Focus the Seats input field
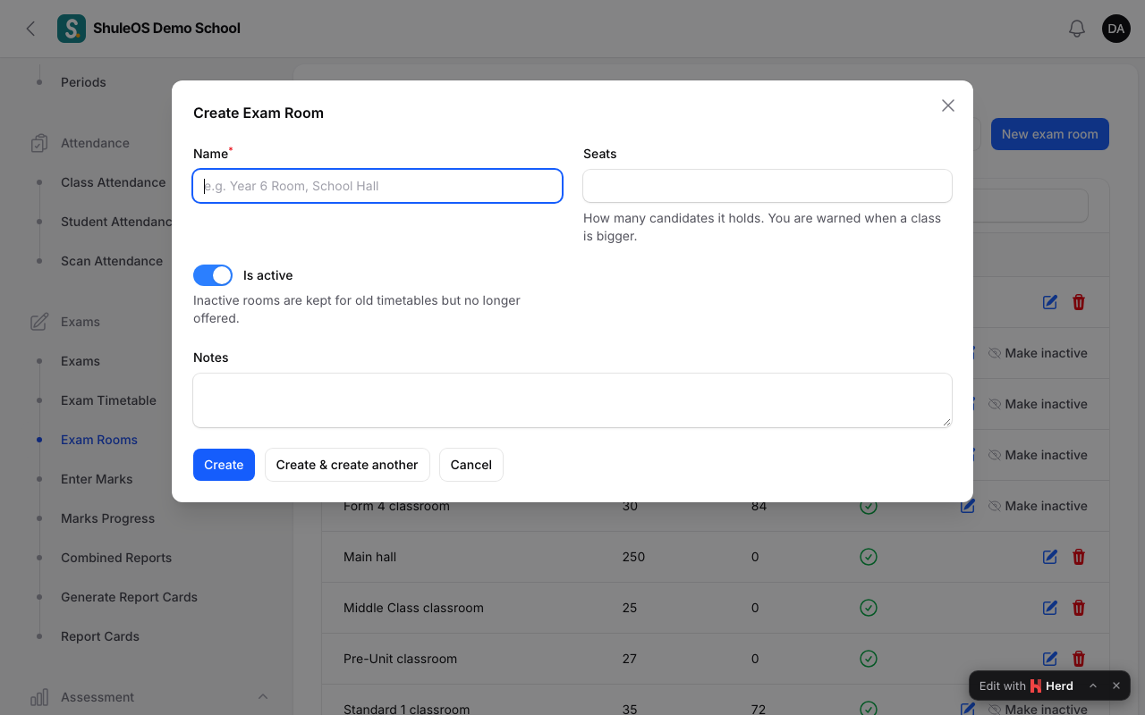Image resolution: width=1145 pixels, height=715 pixels. point(768,186)
